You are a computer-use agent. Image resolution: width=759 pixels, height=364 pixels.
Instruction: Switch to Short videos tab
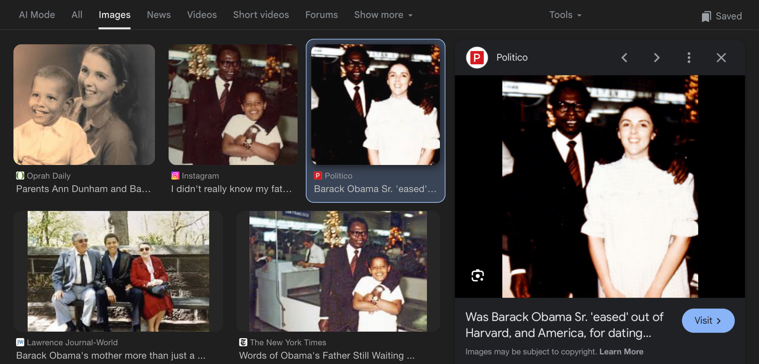click(x=261, y=15)
